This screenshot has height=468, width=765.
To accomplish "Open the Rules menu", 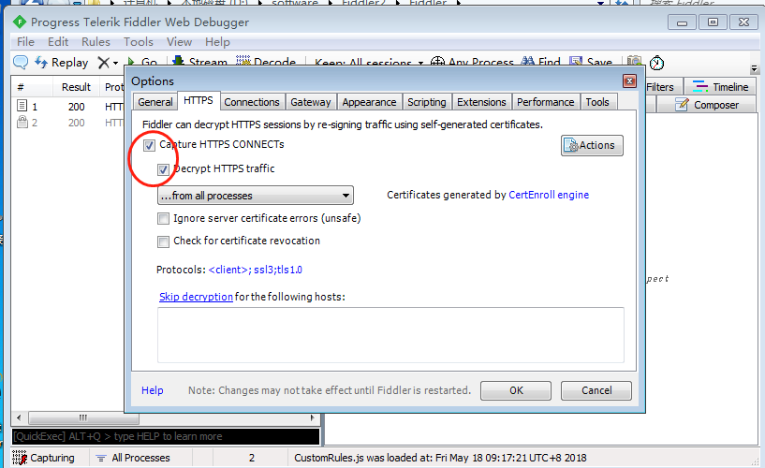I will (96, 42).
